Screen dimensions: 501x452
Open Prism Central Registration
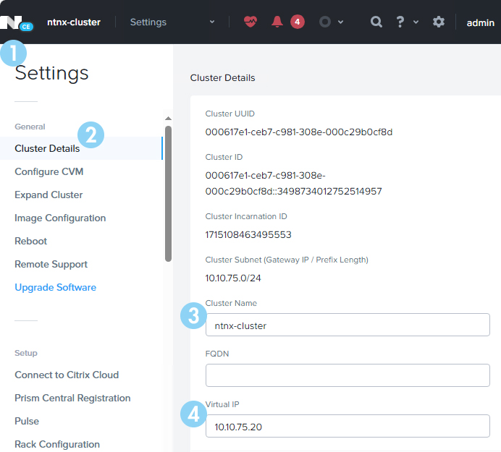click(72, 398)
